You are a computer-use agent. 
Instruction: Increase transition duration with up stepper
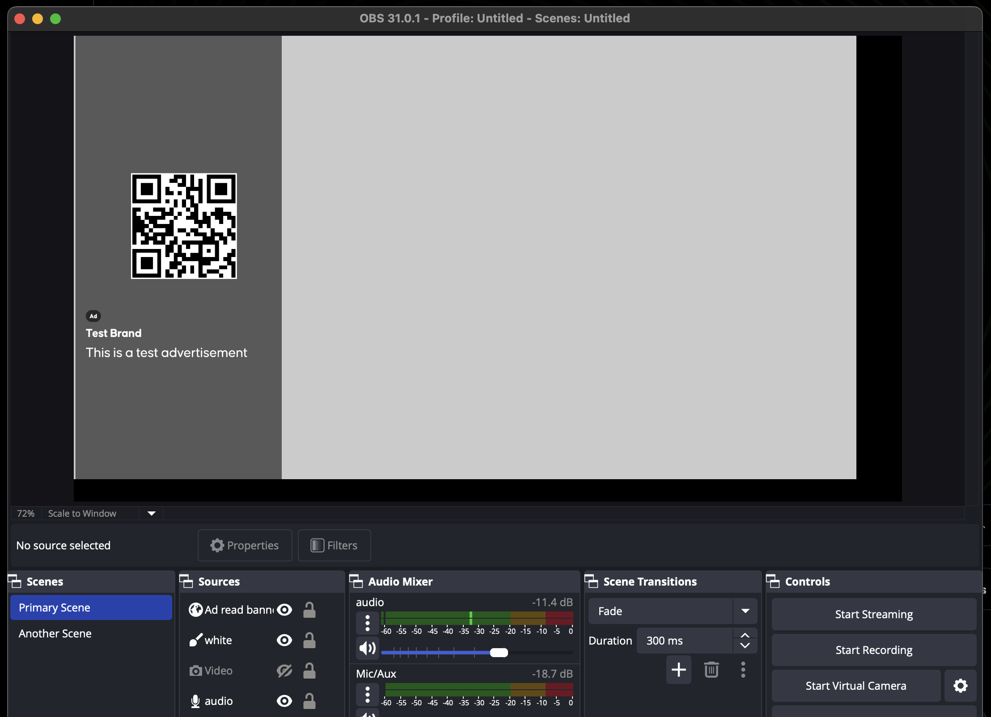pyautogui.click(x=745, y=636)
